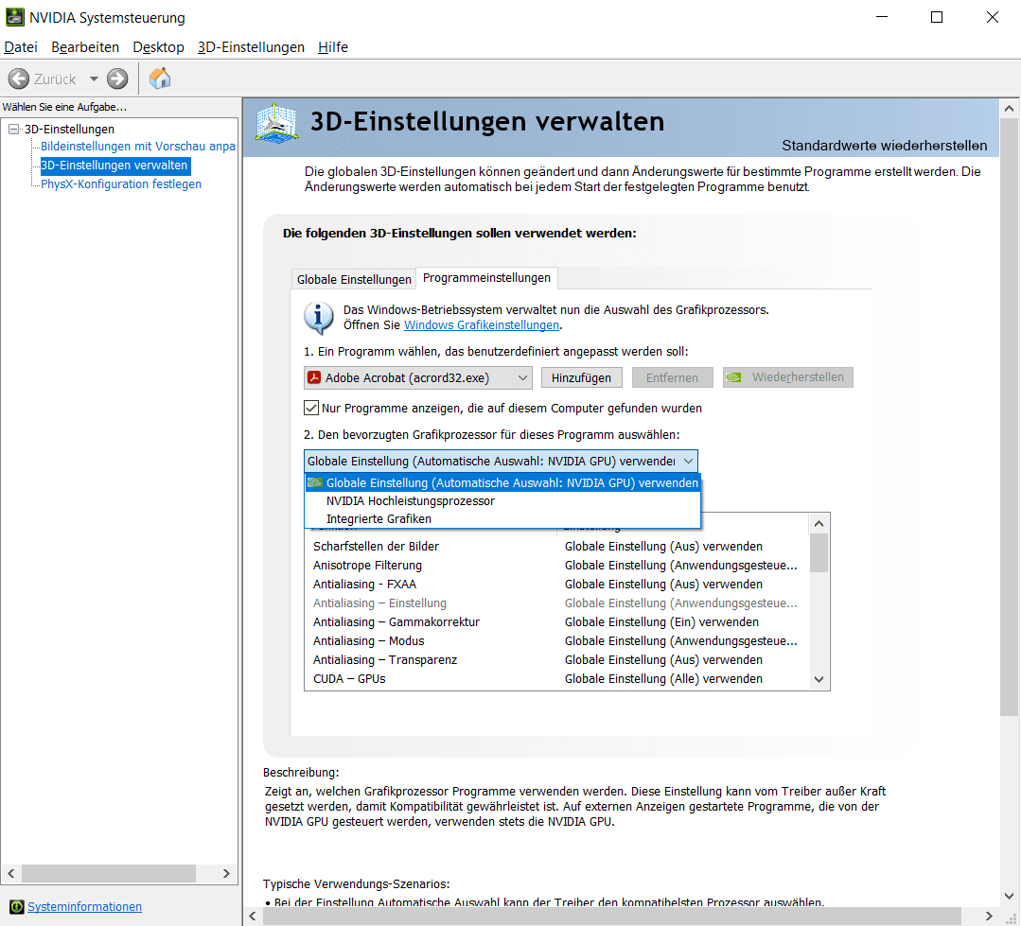1021x926 pixels.
Task: Click main page vertical scroll-up arrow
Action: point(1009,108)
